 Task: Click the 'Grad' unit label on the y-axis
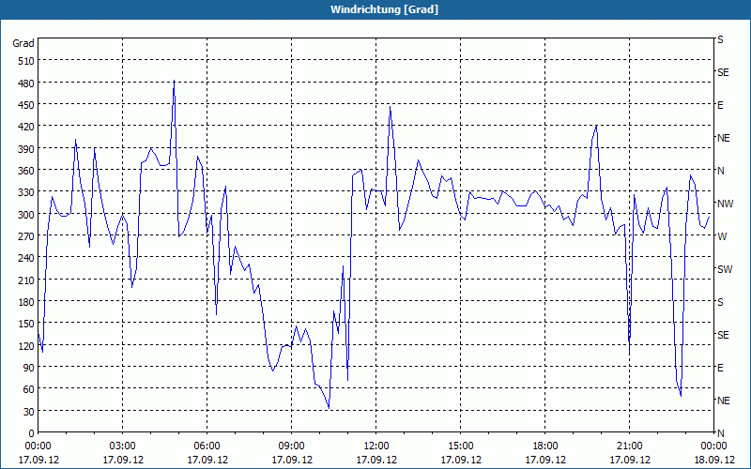[x=23, y=43]
